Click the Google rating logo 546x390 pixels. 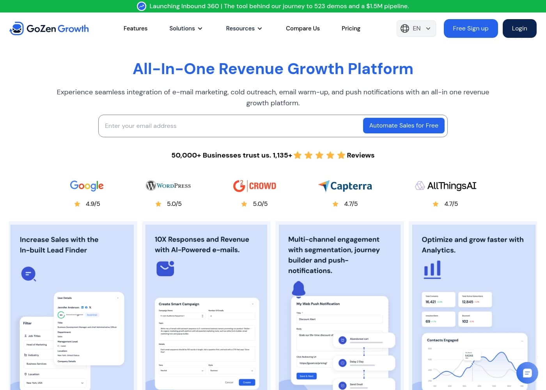(87, 186)
